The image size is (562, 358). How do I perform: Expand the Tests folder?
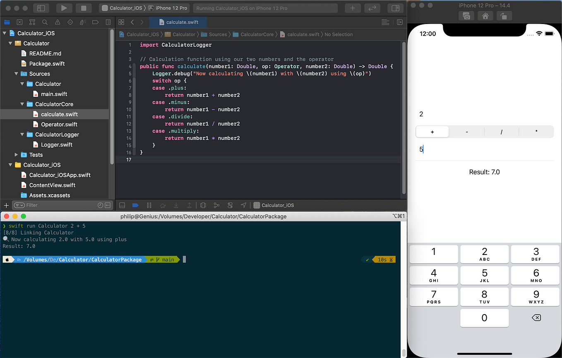coord(17,154)
